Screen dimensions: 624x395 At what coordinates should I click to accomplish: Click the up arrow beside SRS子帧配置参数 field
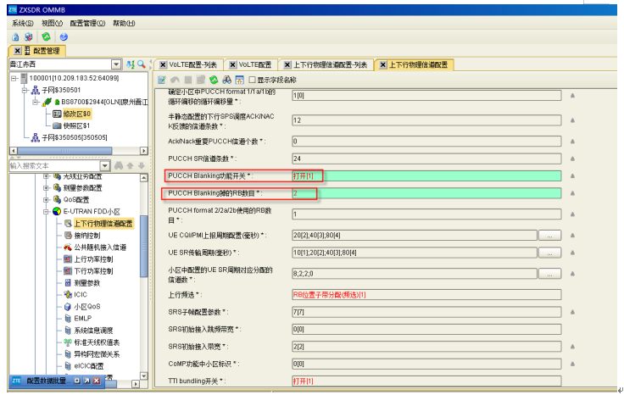[572, 312]
